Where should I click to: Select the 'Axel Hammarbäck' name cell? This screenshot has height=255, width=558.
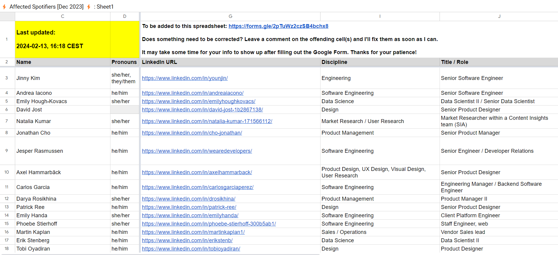pos(62,172)
